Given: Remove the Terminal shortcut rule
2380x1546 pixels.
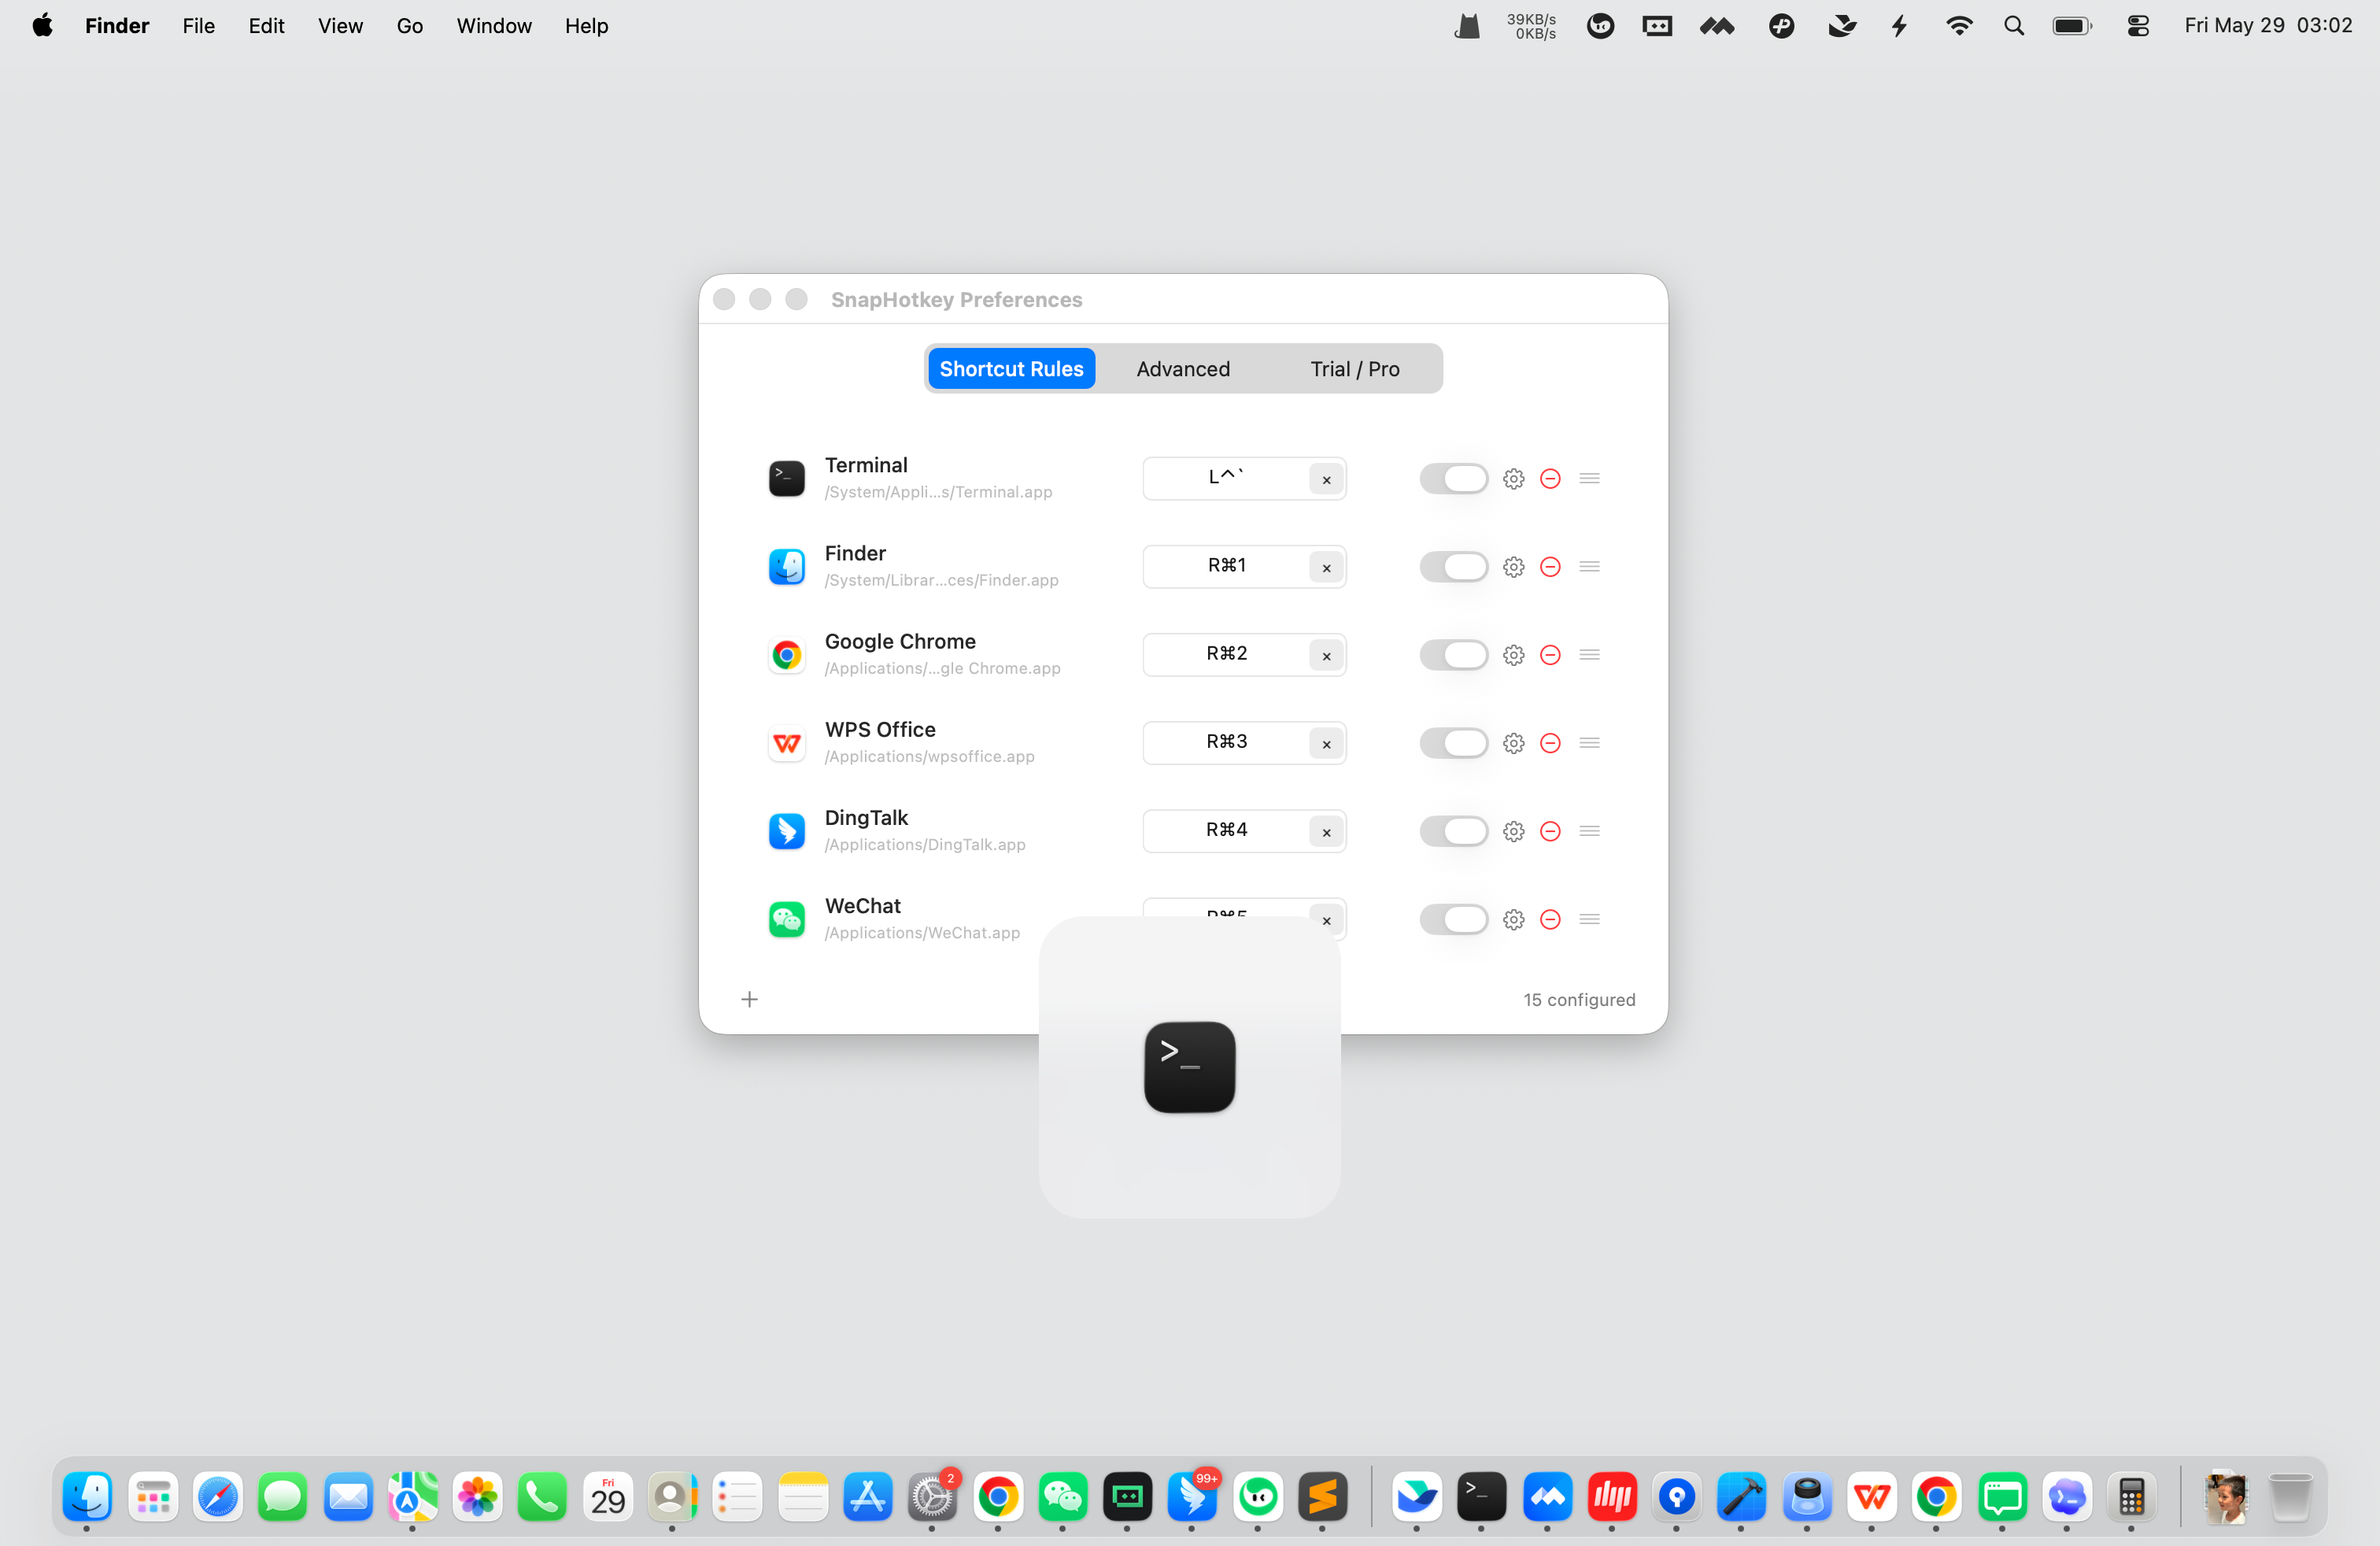Looking at the screenshot, I should click(x=1550, y=479).
